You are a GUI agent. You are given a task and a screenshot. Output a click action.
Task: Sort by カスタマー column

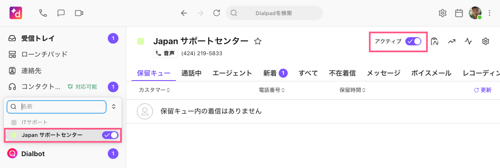click(x=155, y=90)
